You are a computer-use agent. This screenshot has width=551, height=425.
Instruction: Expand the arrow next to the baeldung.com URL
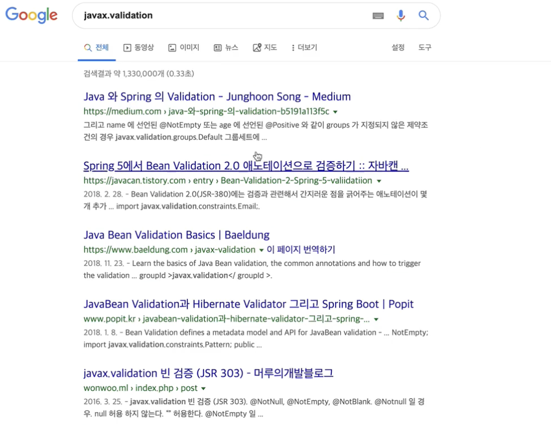coord(262,250)
